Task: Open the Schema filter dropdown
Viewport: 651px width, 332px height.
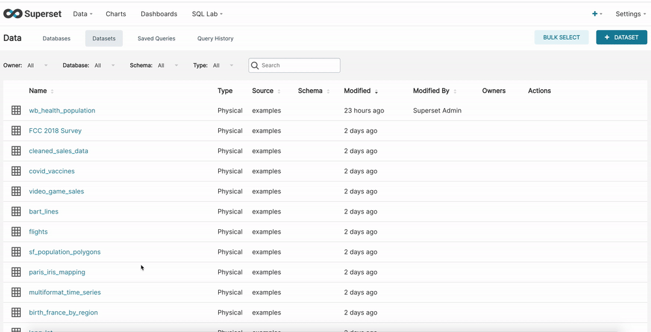Action: coord(168,65)
